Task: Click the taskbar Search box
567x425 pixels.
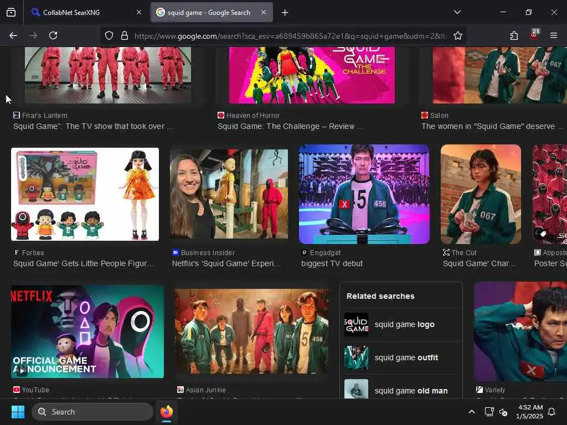Action: [x=92, y=412]
